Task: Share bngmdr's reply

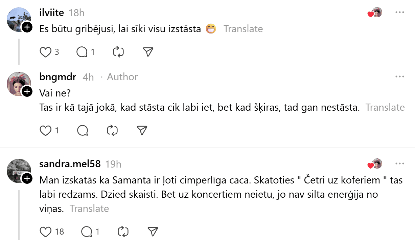Action: tap(142, 130)
